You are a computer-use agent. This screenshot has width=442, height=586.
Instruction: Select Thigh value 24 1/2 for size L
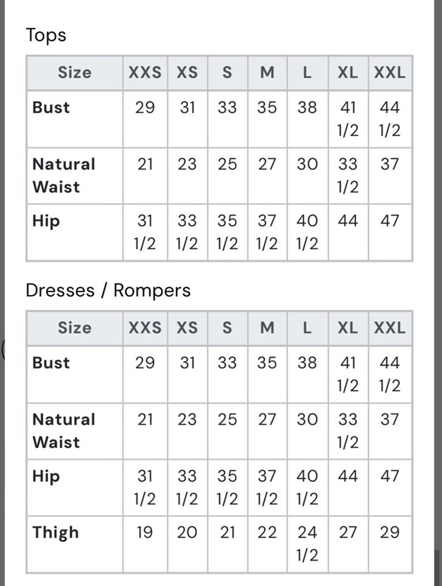tap(307, 544)
